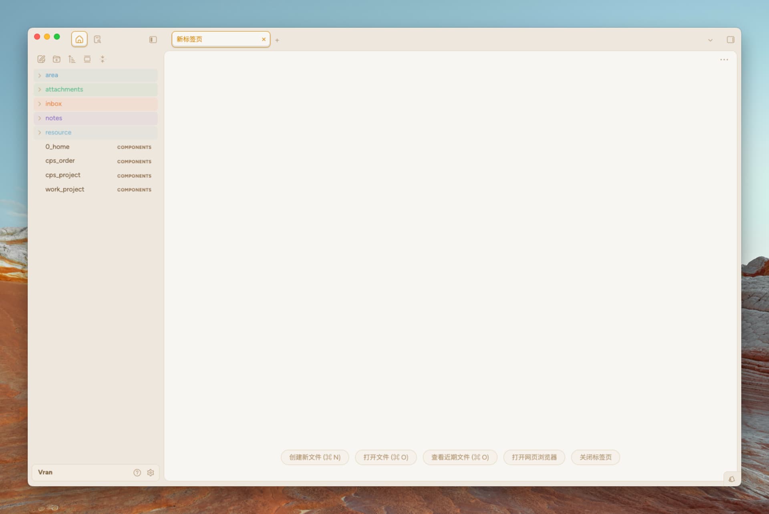Select the 新标签页 tab
The image size is (769, 514).
point(221,39)
